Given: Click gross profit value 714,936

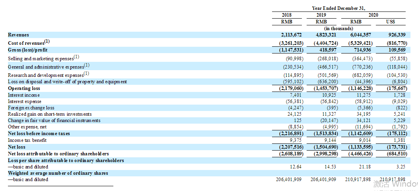Looking at the screenshot, I should [x=363, y=50].
